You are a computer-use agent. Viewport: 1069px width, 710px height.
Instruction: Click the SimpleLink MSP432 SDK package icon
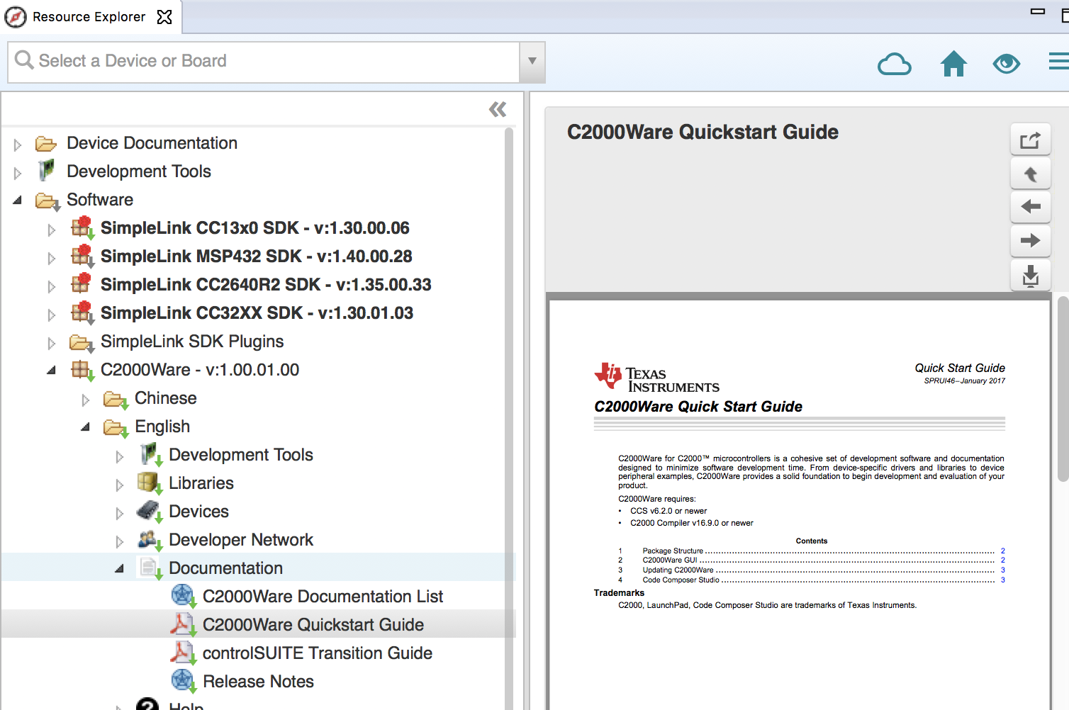pyautogui.click(x=83, y=256)
